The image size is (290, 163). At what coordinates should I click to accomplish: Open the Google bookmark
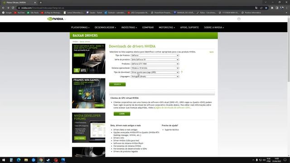7,13
